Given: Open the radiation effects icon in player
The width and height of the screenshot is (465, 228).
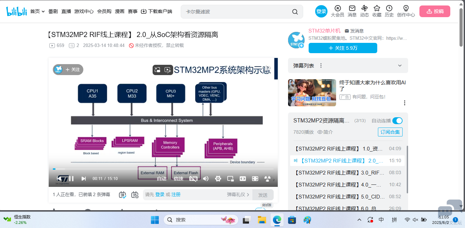Looking at the screenshot, I should click(x=267, y=179).
